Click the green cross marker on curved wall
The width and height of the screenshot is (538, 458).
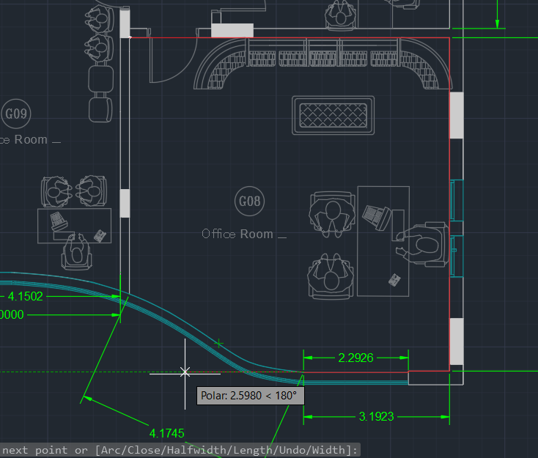218,343
